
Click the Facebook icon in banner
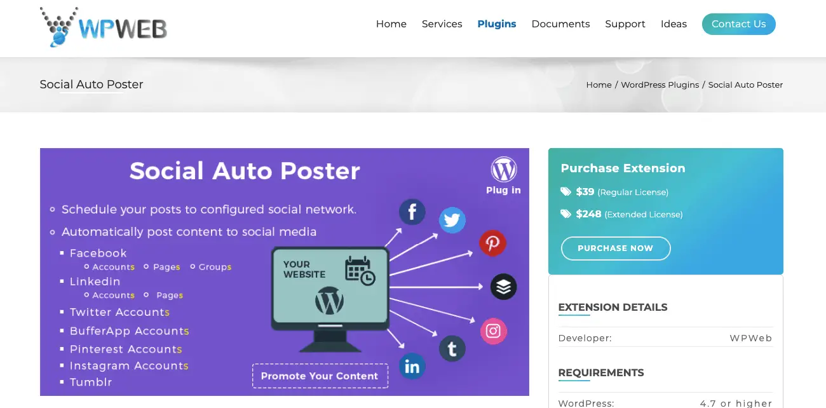(x=412, y=212)
